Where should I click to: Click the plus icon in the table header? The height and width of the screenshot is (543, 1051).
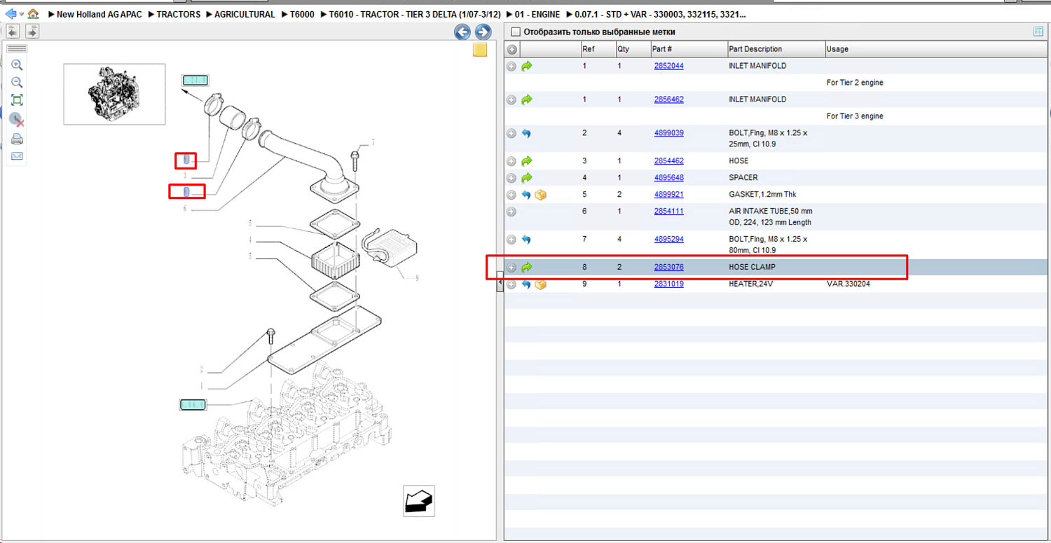512,49
